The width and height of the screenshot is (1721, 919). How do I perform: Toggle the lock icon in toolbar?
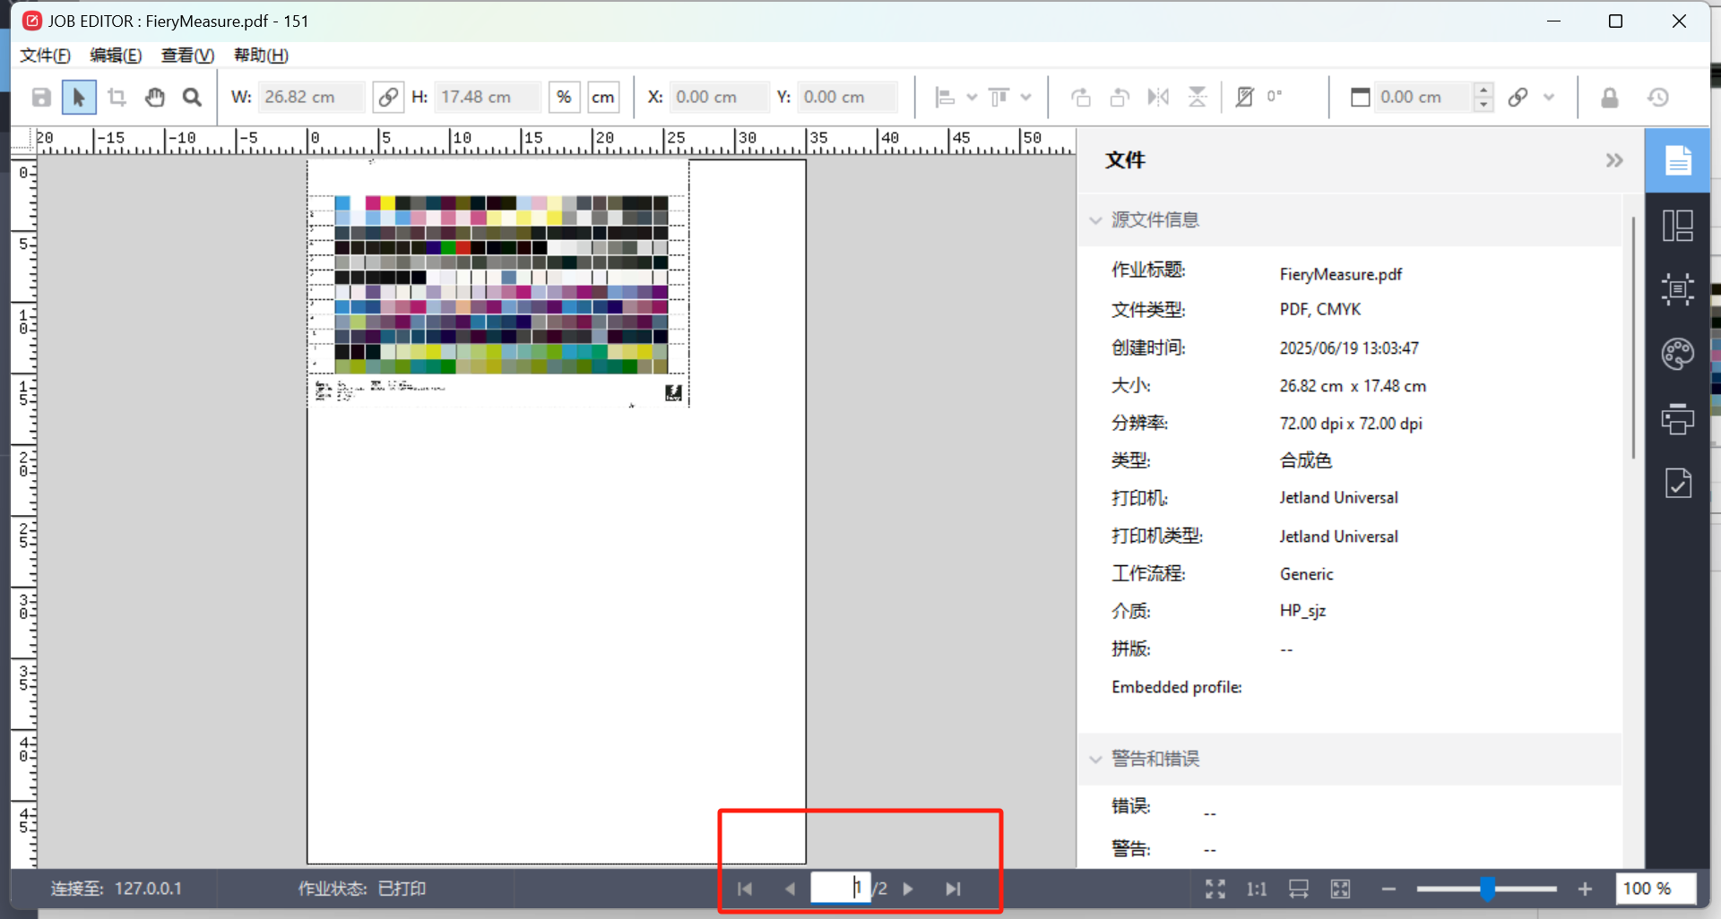pos(1610,97)
